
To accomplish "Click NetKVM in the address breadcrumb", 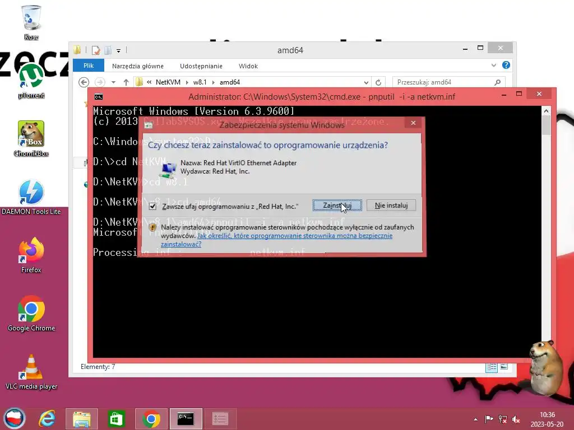I will tap(168, 82).
